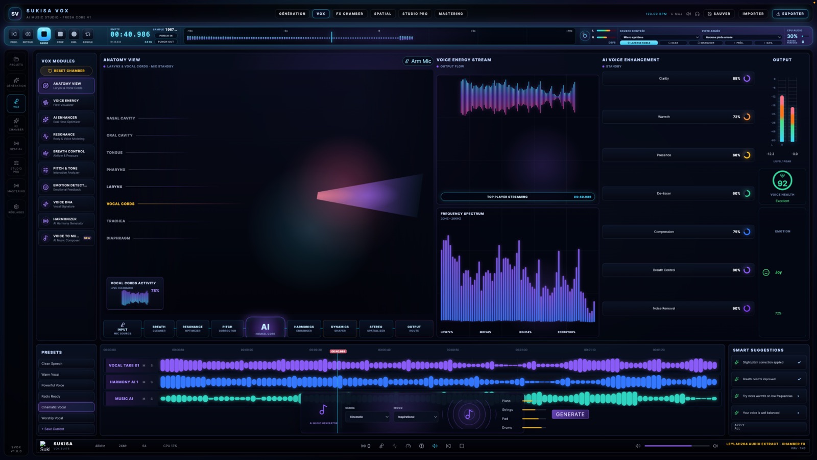Click the Boucle loop icon in transport
The image size is (817, 460).
[88, 34]
